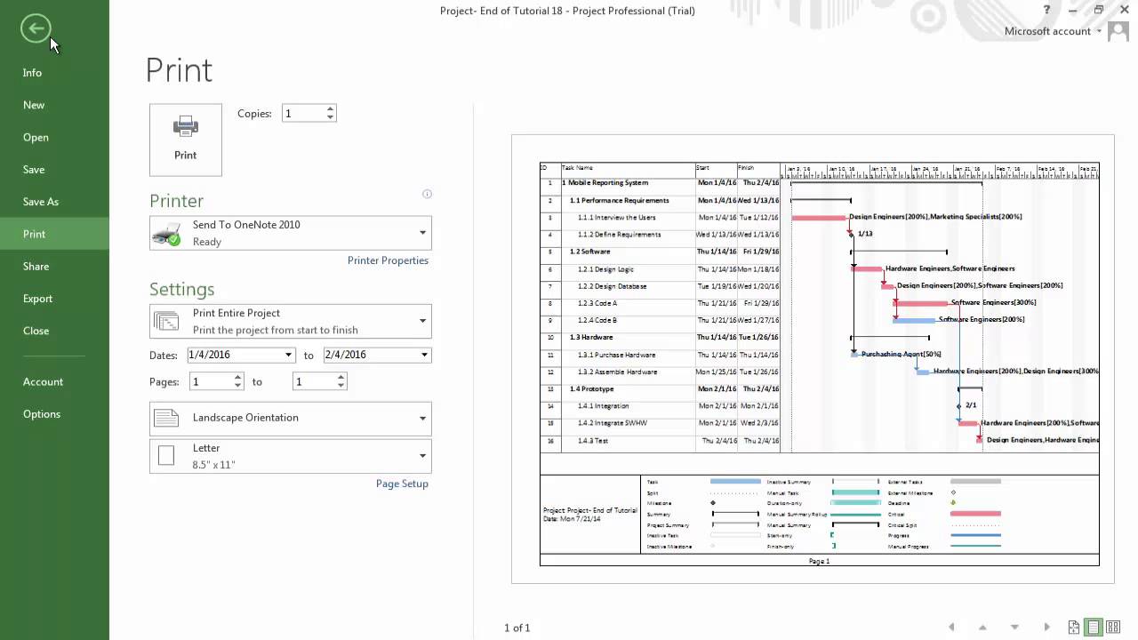This screenshot has height=640, width=1138.
Task: Decrease the number of copies
Action: [331, 117]
